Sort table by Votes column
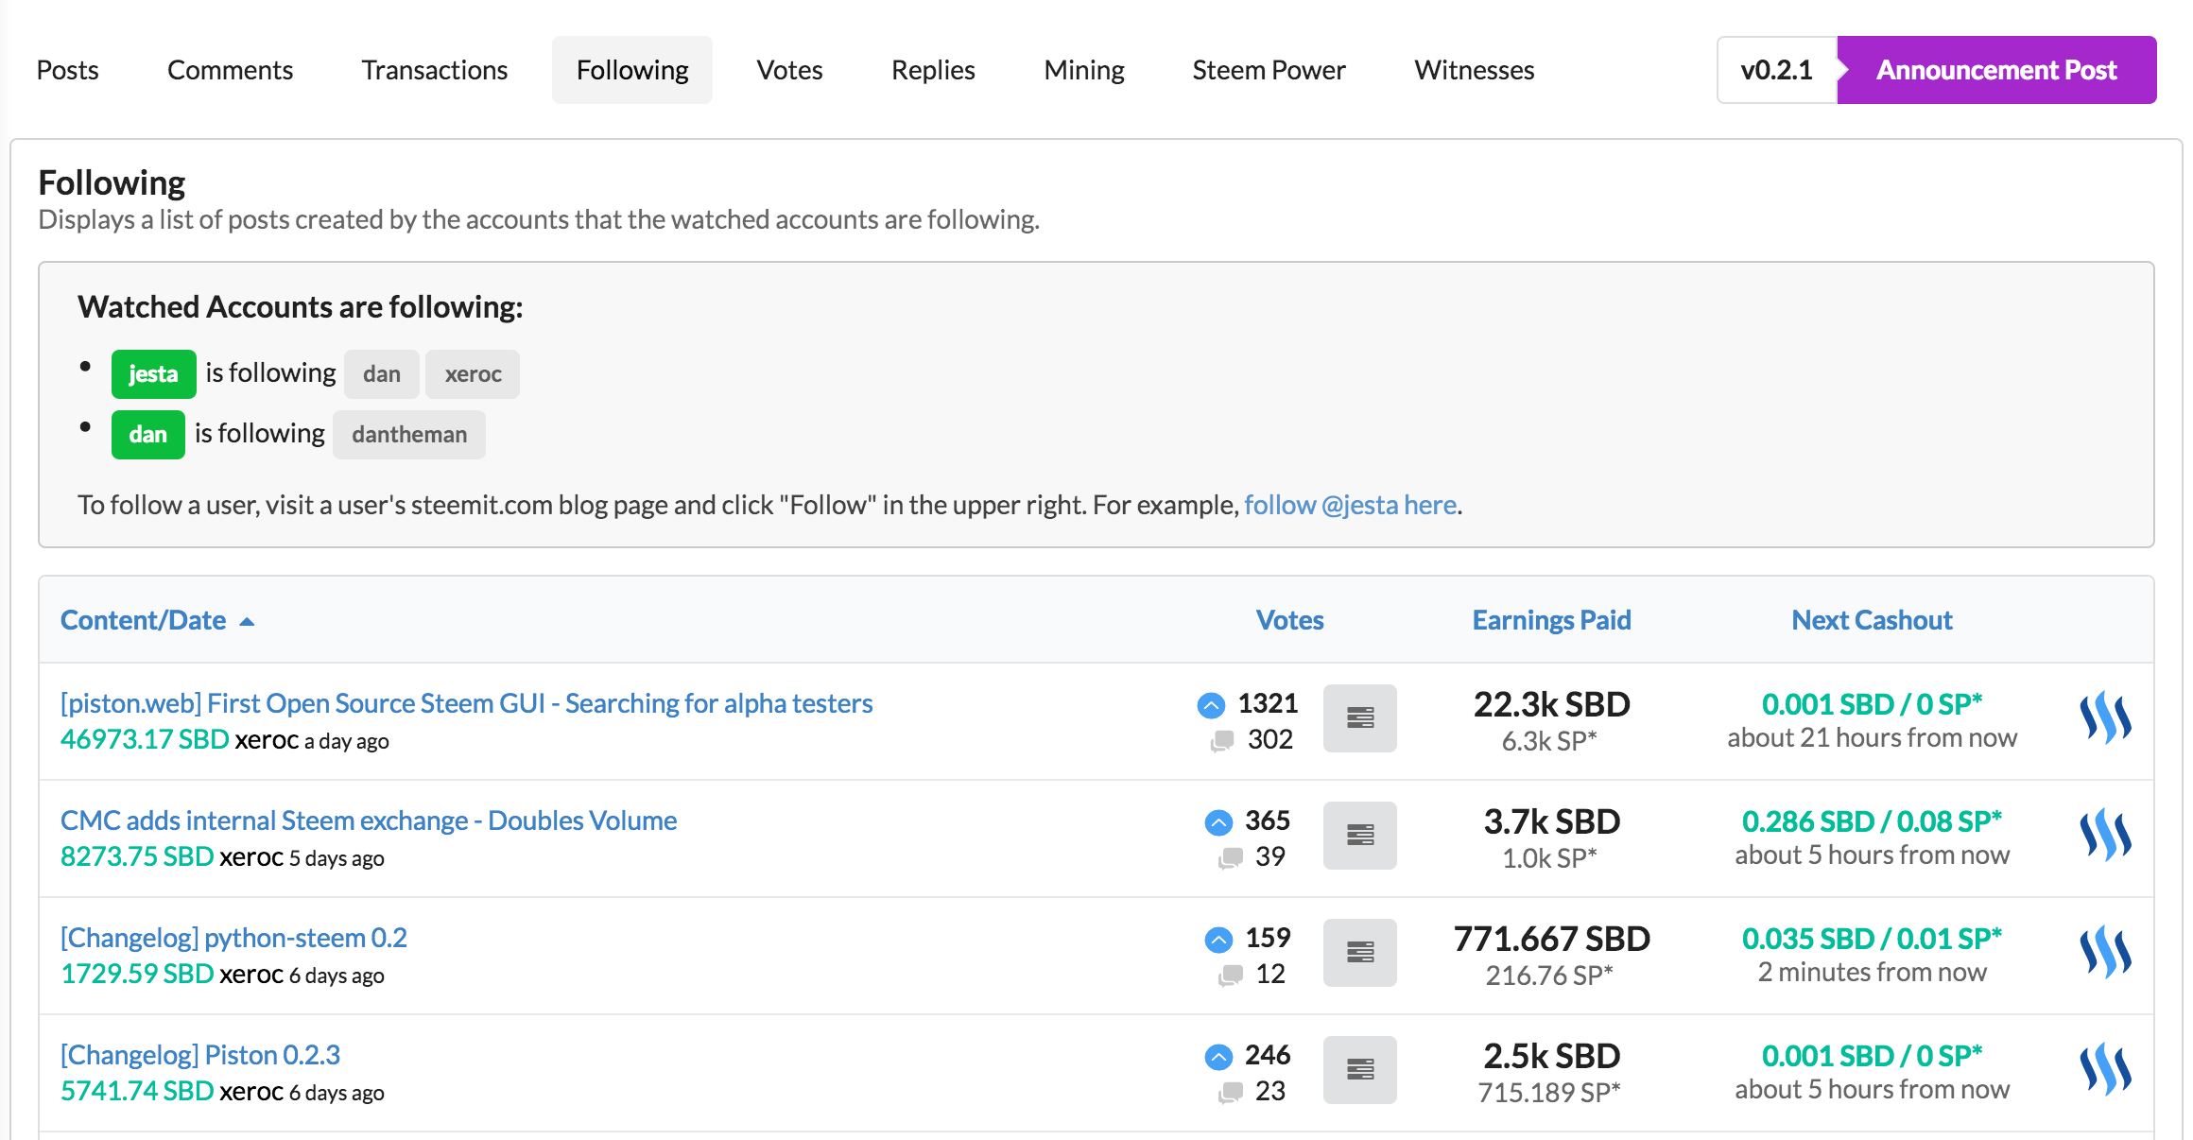The image size is (2193, 1140). click(1289, 620)
